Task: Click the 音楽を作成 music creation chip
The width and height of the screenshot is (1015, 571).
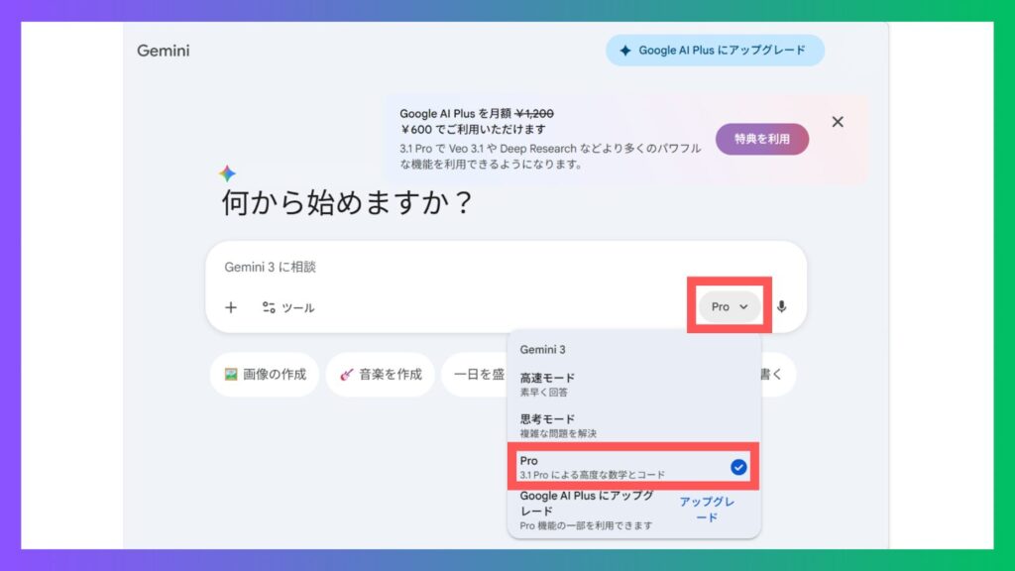Action: (x=381, y=375)
